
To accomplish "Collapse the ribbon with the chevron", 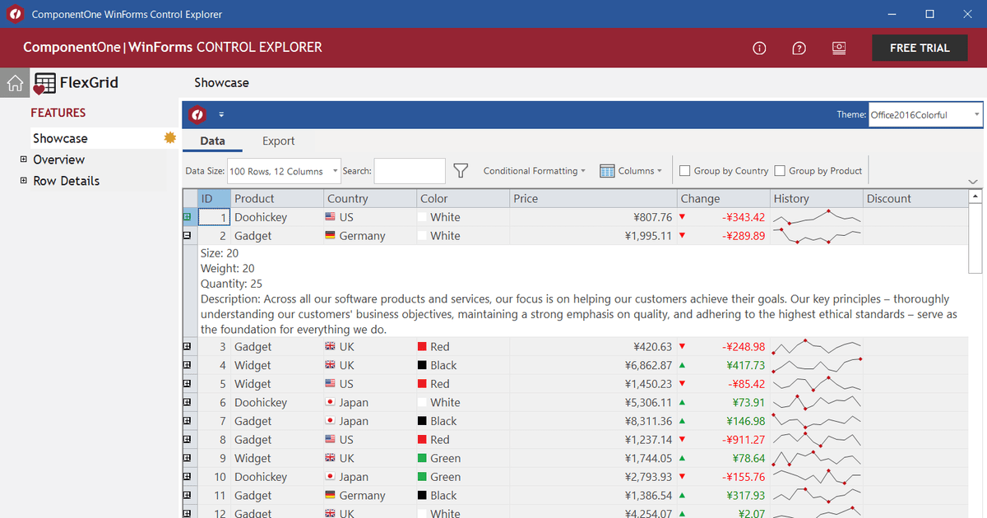I will coord(973,181).
